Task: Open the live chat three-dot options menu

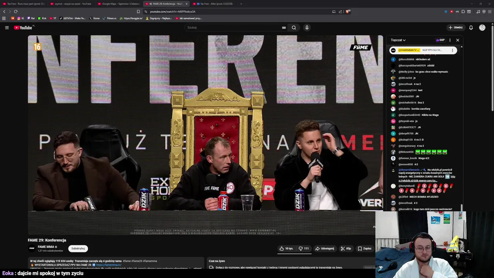Action: click(450, 40)
